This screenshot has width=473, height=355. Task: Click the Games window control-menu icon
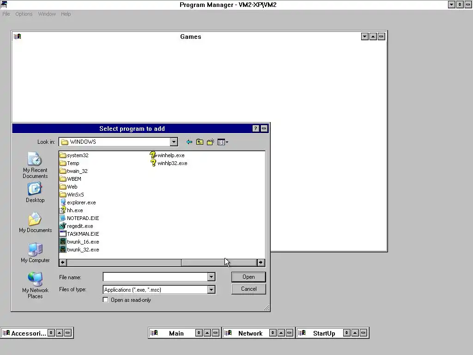(x=17, y=37)
